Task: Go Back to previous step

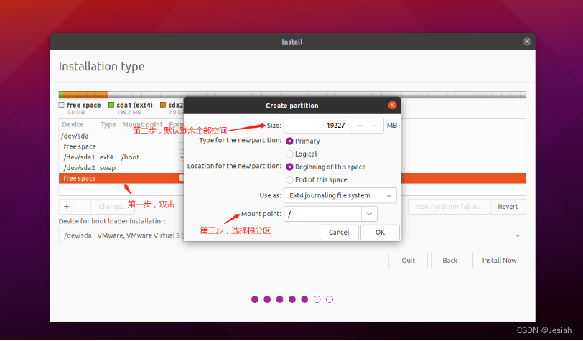Action: (x=450, y=261)
